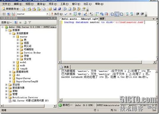Select the Database Snapshots (数据库快照) folder
The height and width of the screenshot is (114, 159).
click(x=22, y=72)
